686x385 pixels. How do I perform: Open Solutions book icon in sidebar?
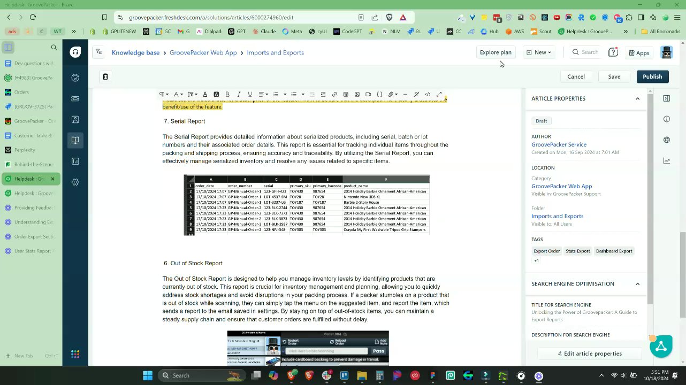pyautogui.click(x=75, y=140)
